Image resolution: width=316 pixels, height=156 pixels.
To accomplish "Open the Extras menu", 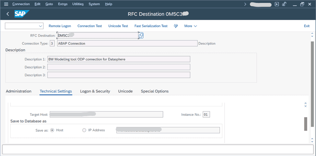I will click(x=63, y=4).
